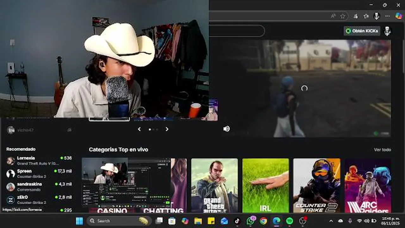
Task: Open Mail app from taskbar
Action: click(224, 221)
